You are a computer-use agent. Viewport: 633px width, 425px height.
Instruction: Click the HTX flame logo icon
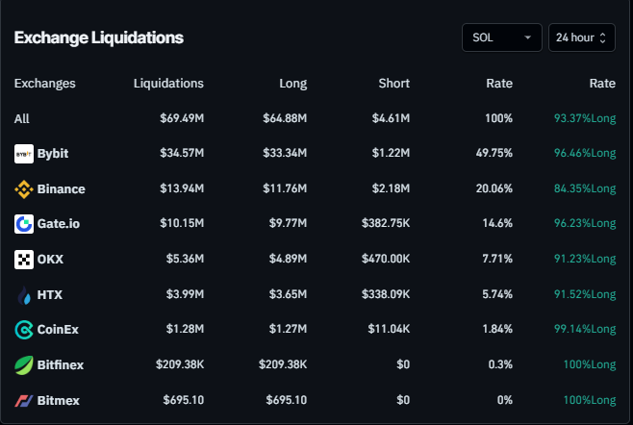(24, 294)
